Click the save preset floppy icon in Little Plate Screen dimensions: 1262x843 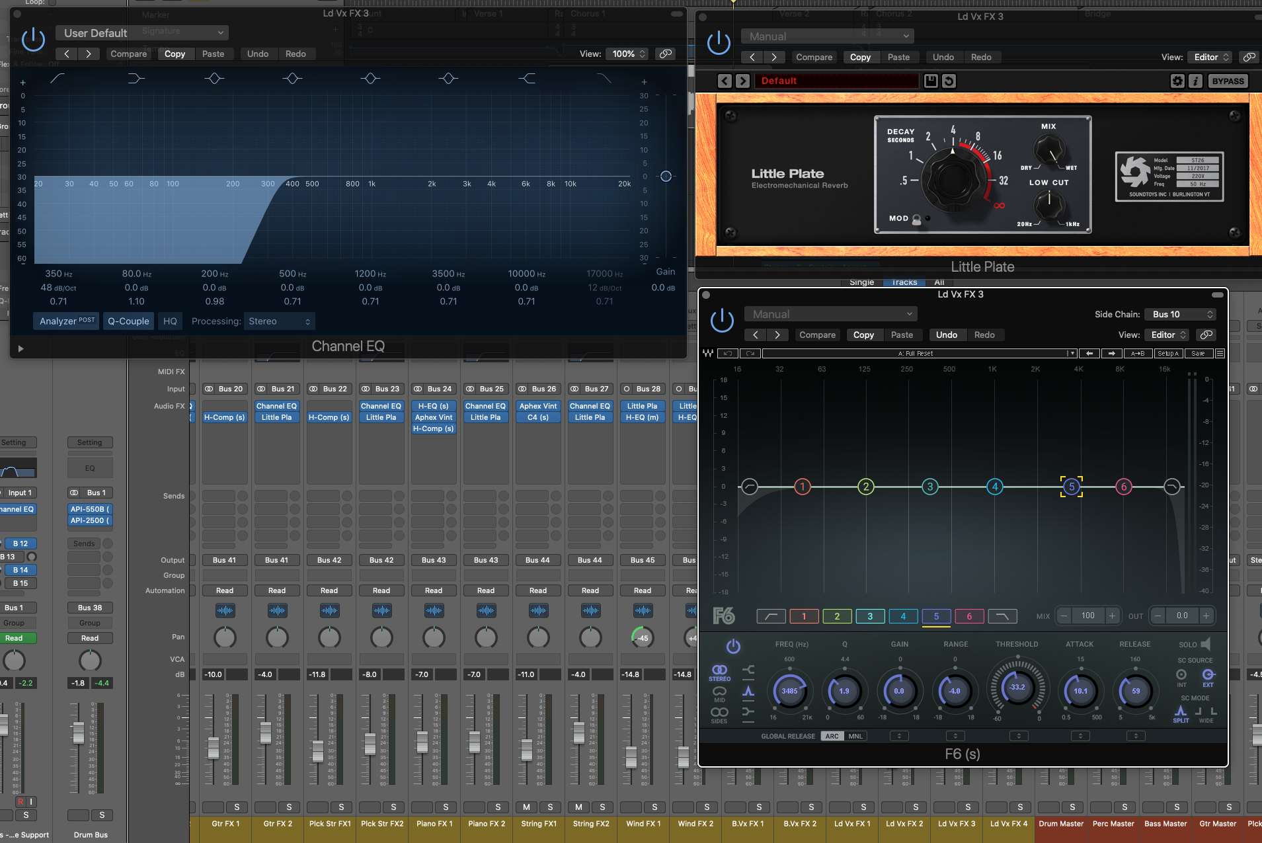pos(931,81)
